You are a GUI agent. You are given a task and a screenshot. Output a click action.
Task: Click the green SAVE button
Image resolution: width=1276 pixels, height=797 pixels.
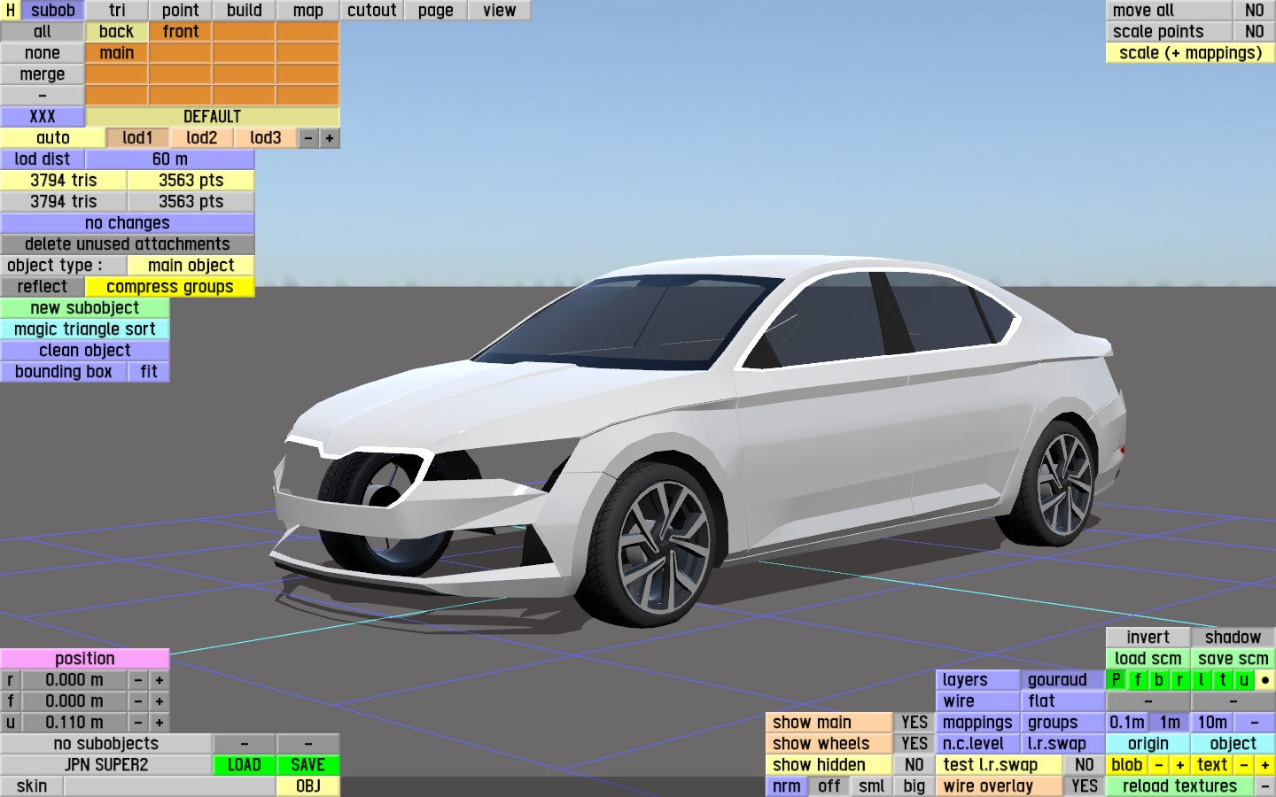tap(308, 765)
